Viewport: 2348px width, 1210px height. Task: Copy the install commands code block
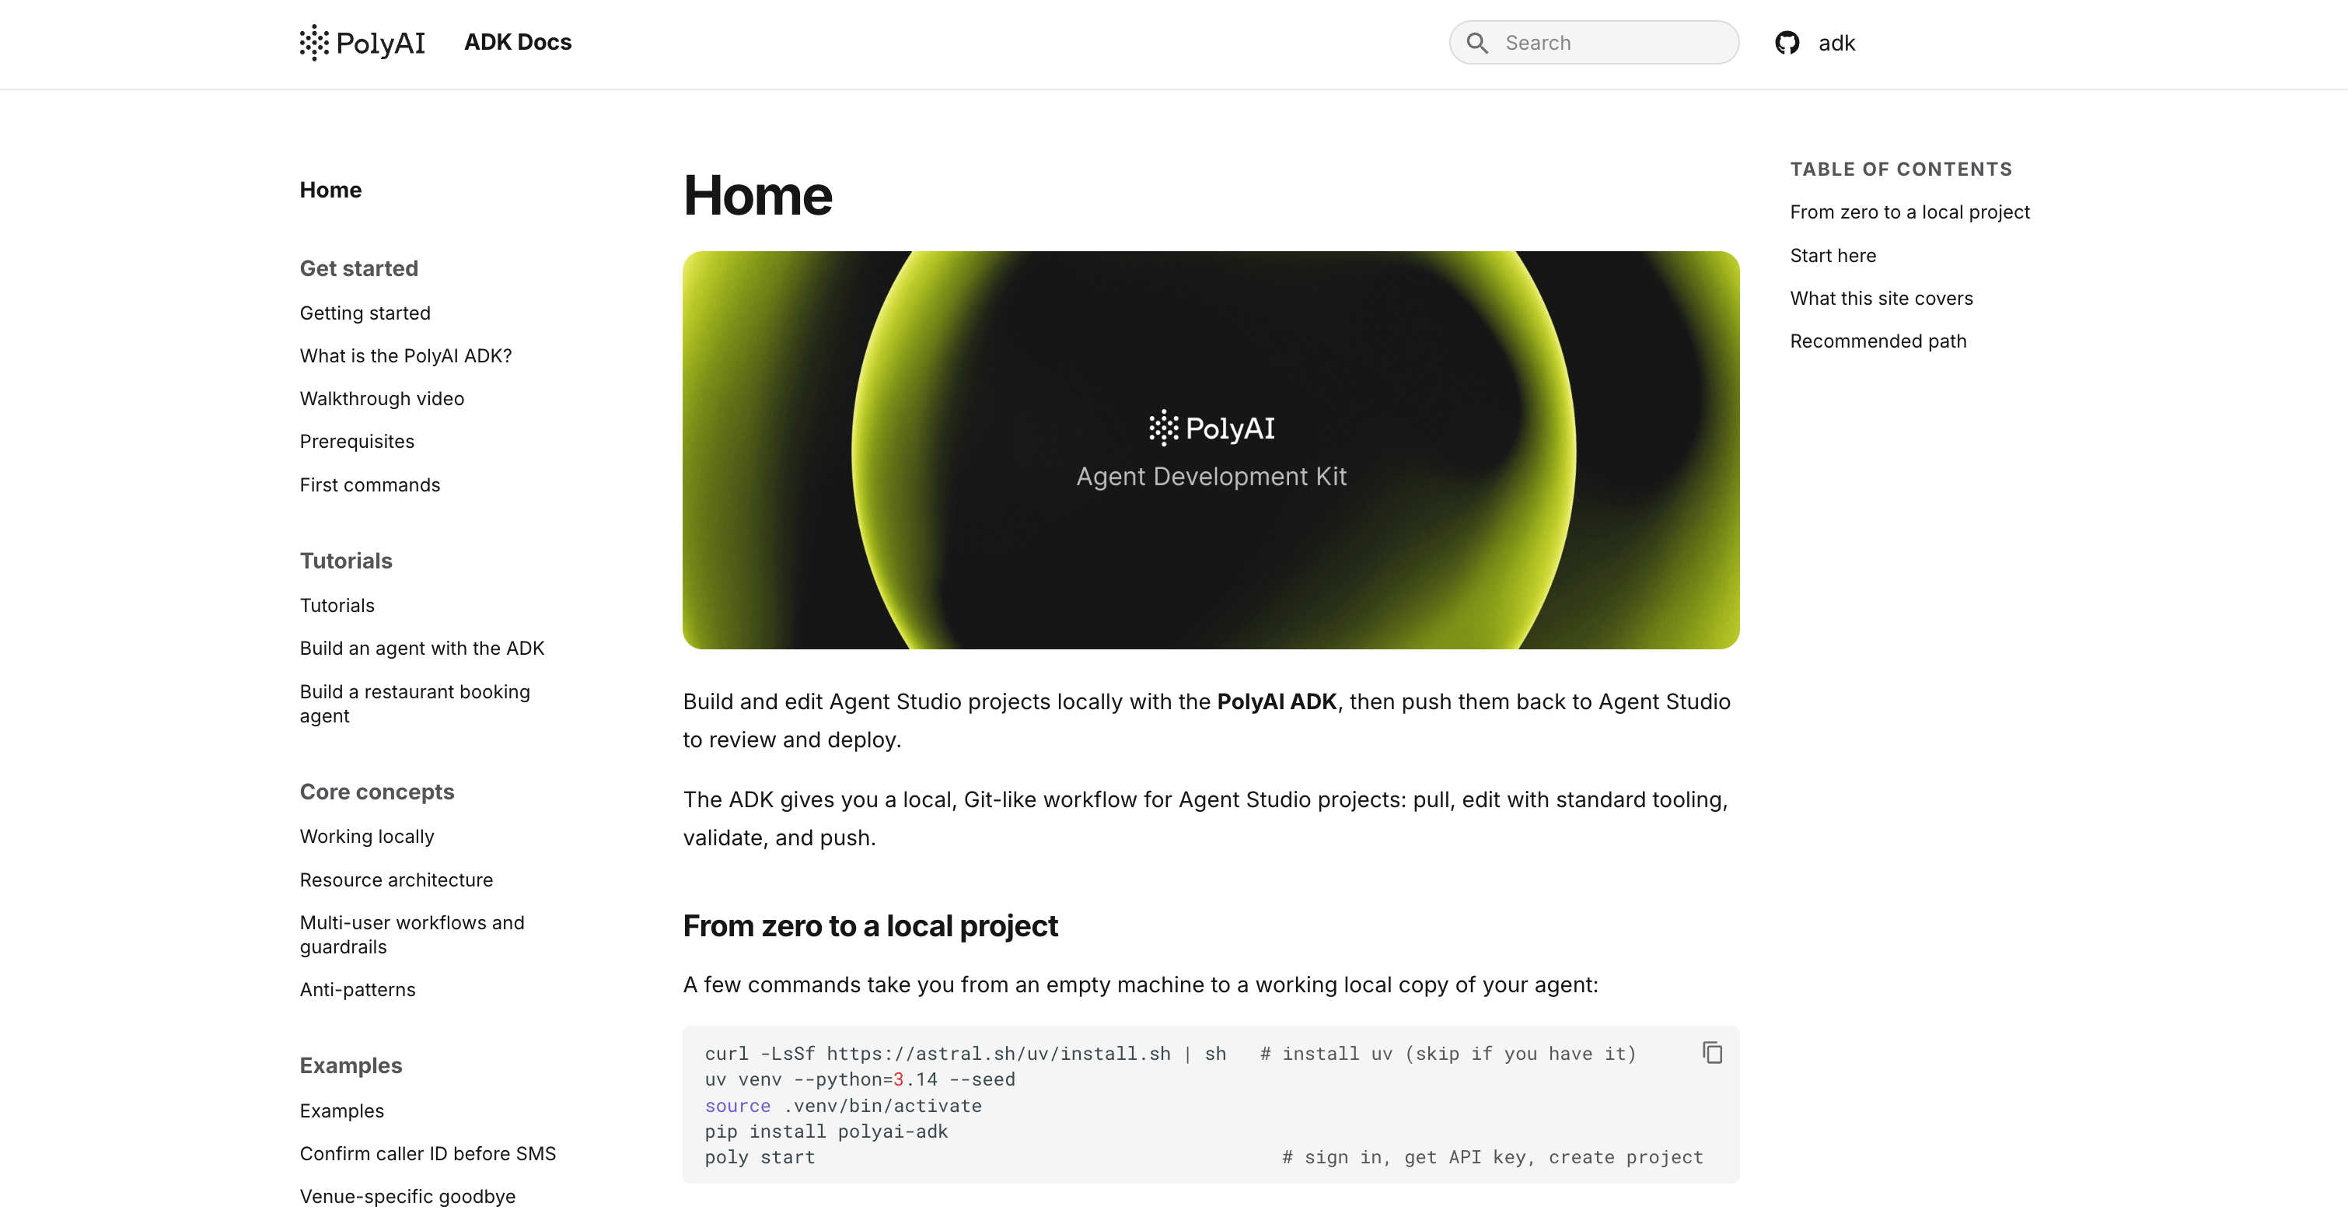(x=1712, y=1052)
